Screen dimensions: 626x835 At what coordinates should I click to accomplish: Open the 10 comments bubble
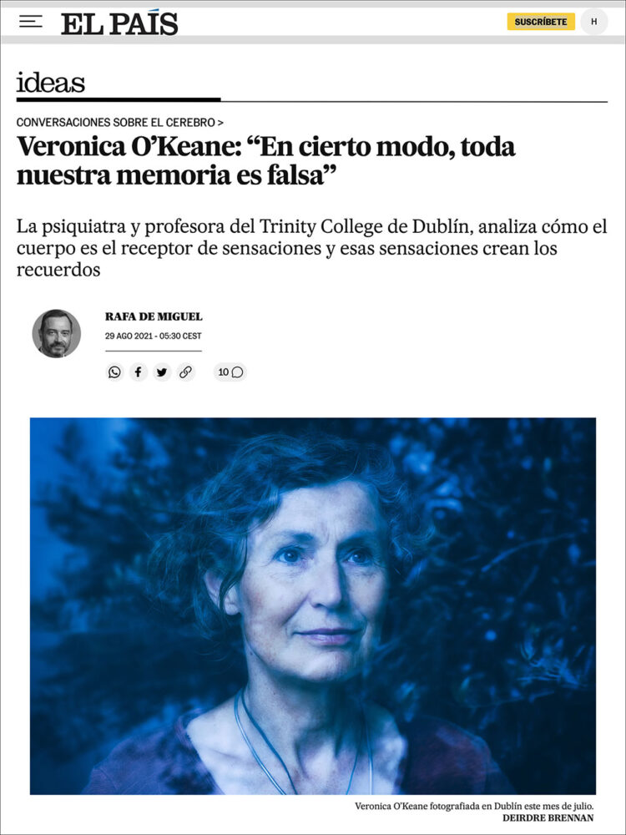(230, 372)
